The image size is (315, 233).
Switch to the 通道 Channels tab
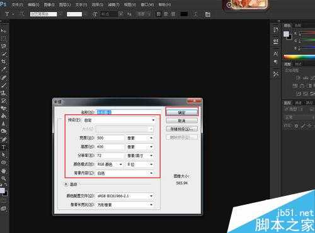[298, 103]
